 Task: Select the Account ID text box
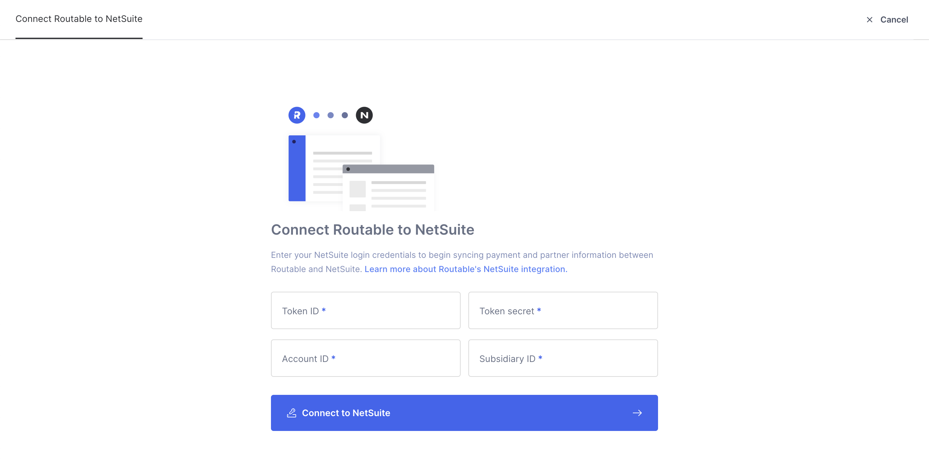click(x=365, y=358)
